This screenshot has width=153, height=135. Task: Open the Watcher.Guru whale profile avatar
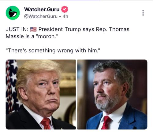click(x=13, y=13)
